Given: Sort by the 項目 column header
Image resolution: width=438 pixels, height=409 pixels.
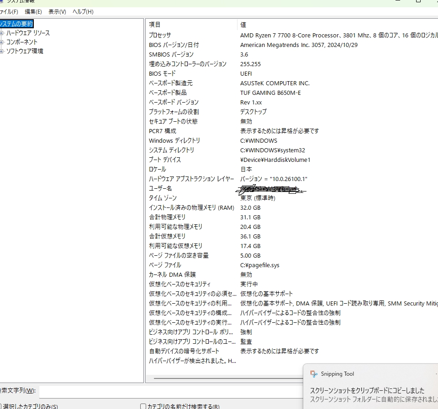Looking at the screenshot, I should point(154,25).
